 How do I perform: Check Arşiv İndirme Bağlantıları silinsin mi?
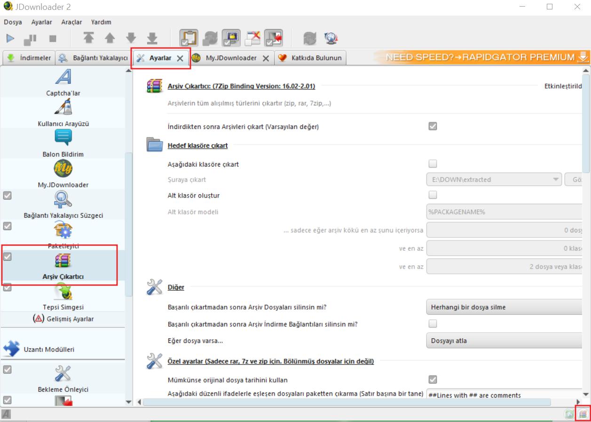433,324
